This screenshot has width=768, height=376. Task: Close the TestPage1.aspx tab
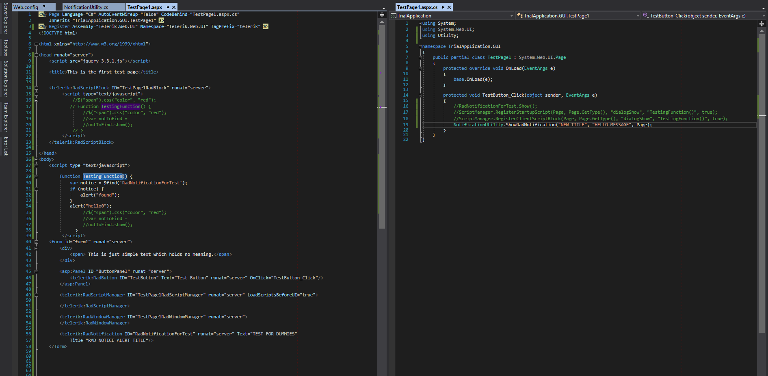174,7
